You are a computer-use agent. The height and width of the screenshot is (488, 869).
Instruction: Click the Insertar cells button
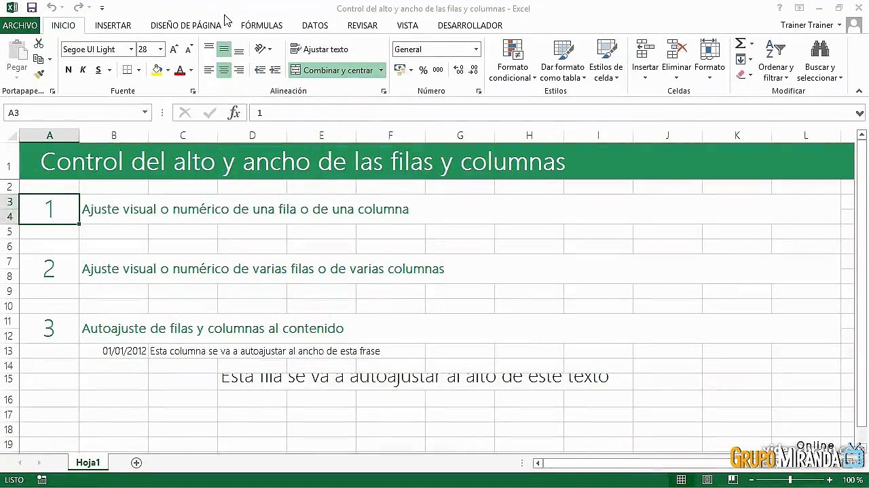pos(645,60)
